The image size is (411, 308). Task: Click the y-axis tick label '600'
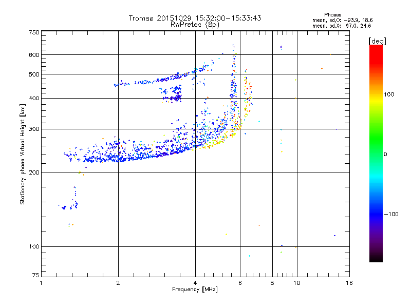(34, 55)
